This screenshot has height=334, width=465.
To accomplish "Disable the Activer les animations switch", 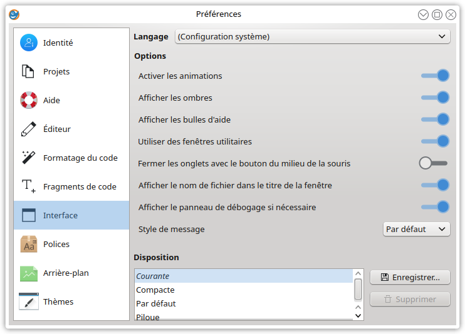I will [x=435, y=76].
